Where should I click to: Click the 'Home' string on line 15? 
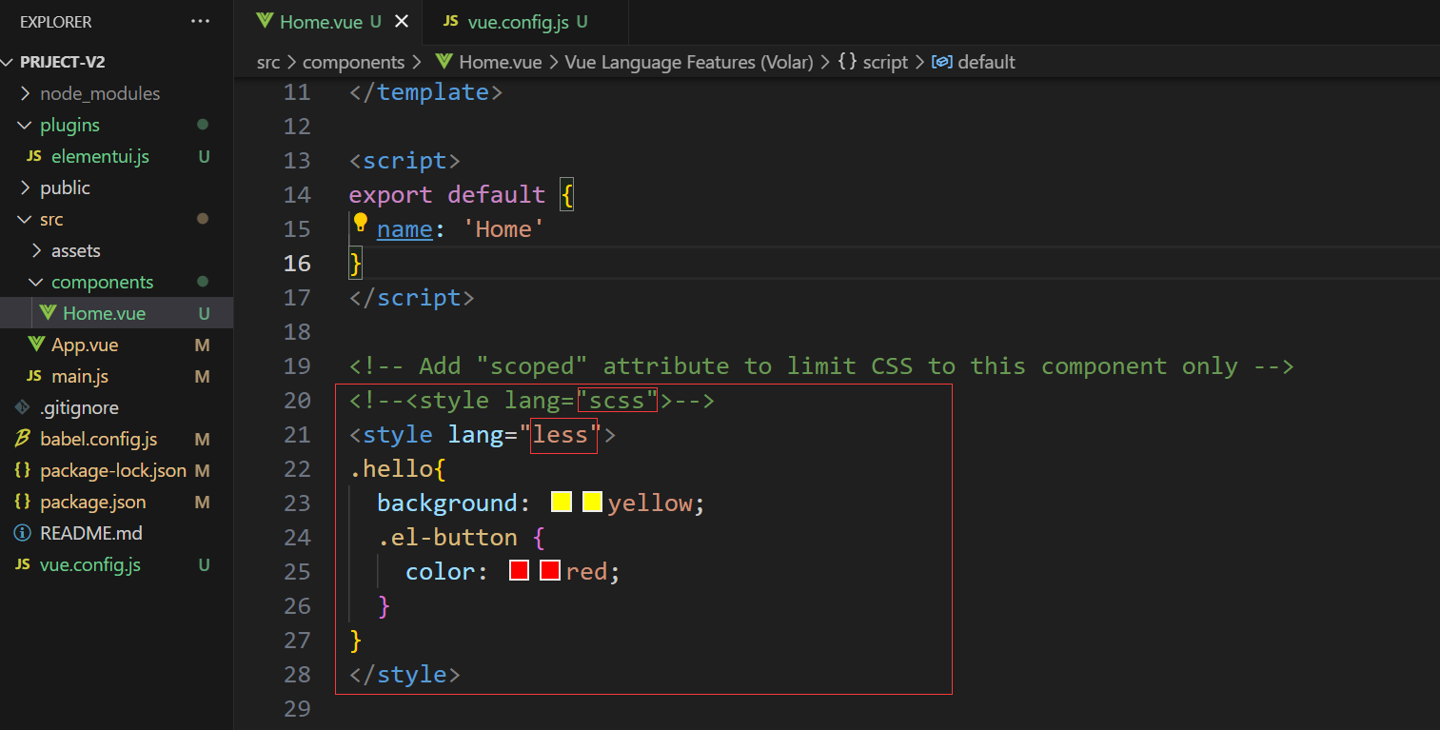503,229
